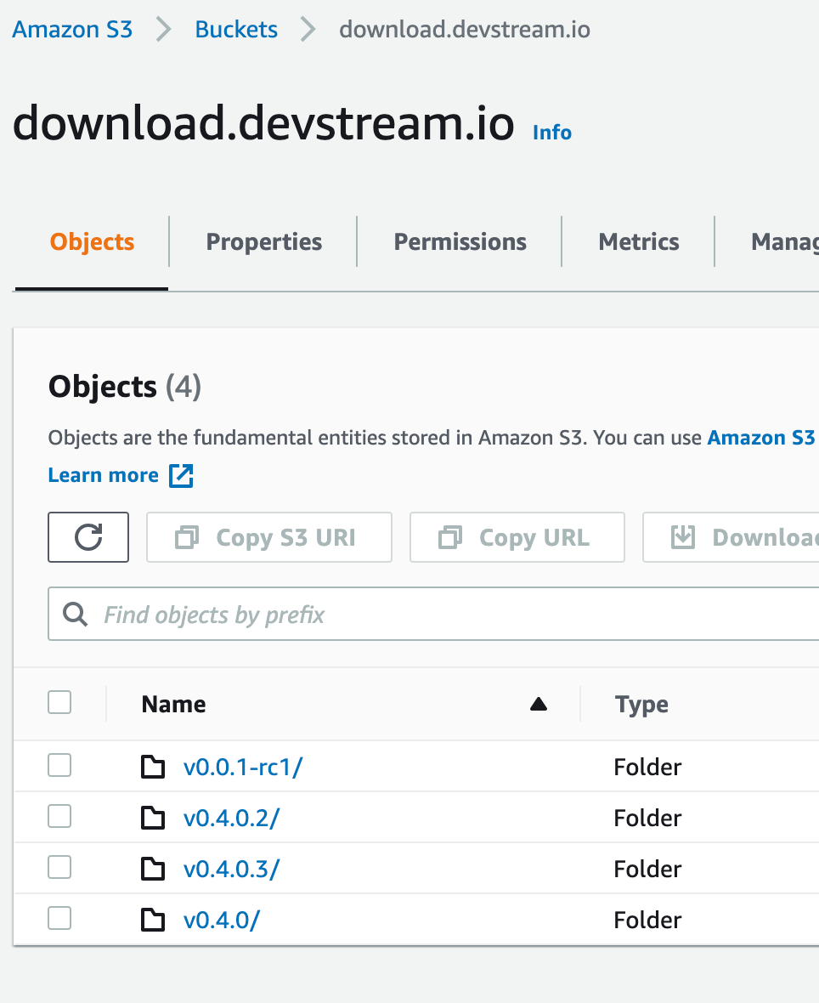Open the Info link beside bucket name
Image resolution: width=819 pixels, height=1003 pixels.
click(x=551, y=133)
